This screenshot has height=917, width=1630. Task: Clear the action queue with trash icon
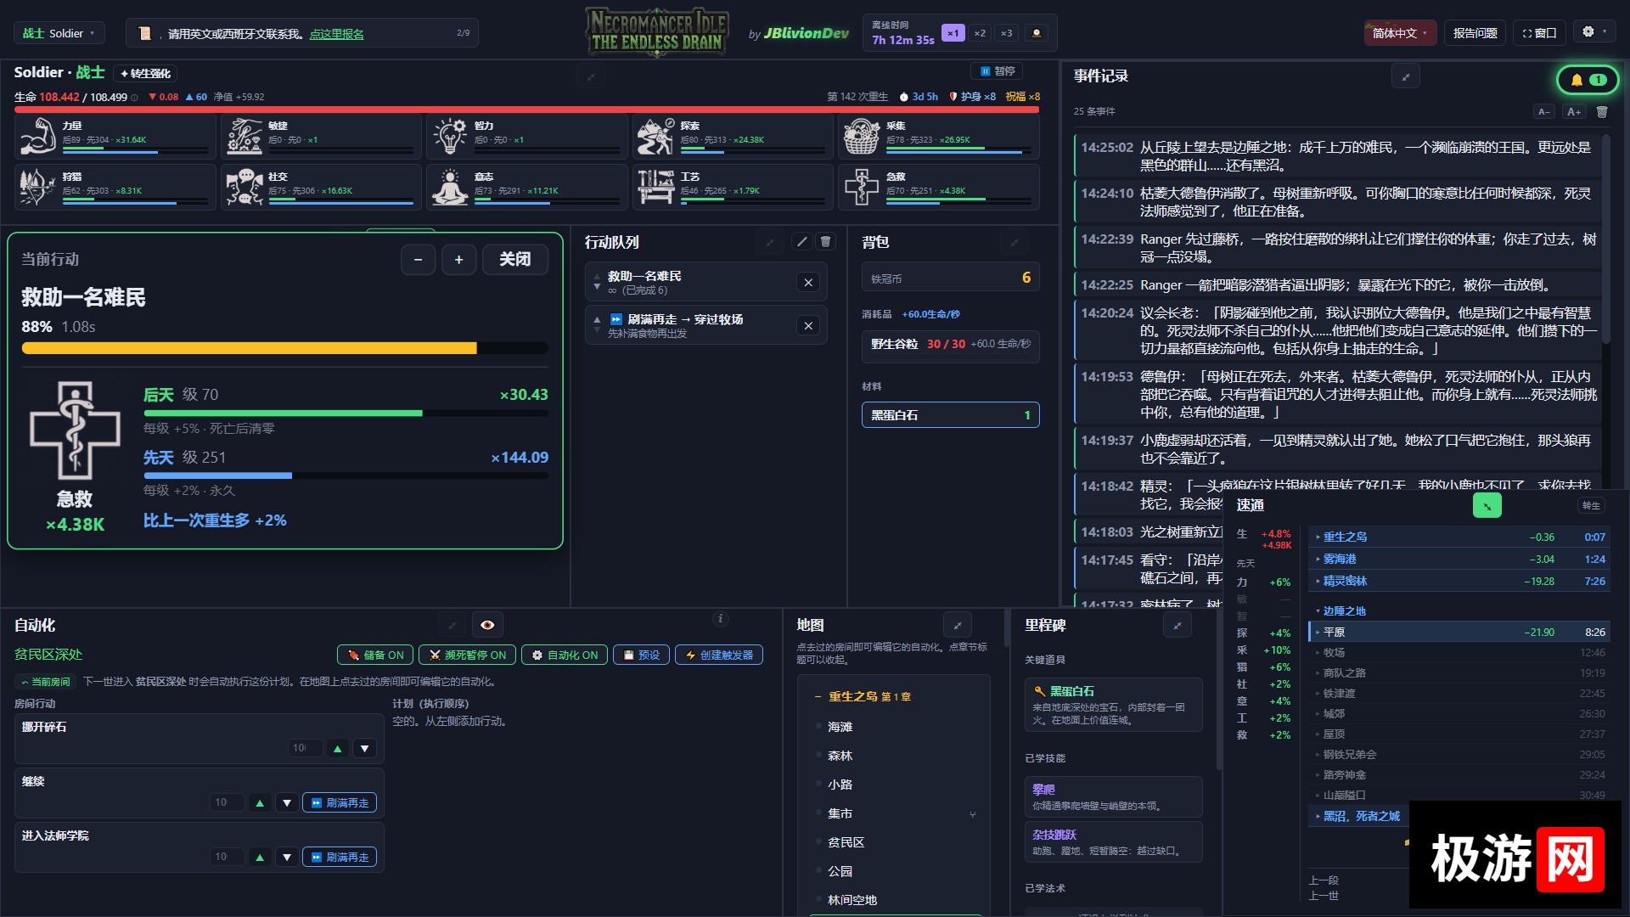coord(825,242)
